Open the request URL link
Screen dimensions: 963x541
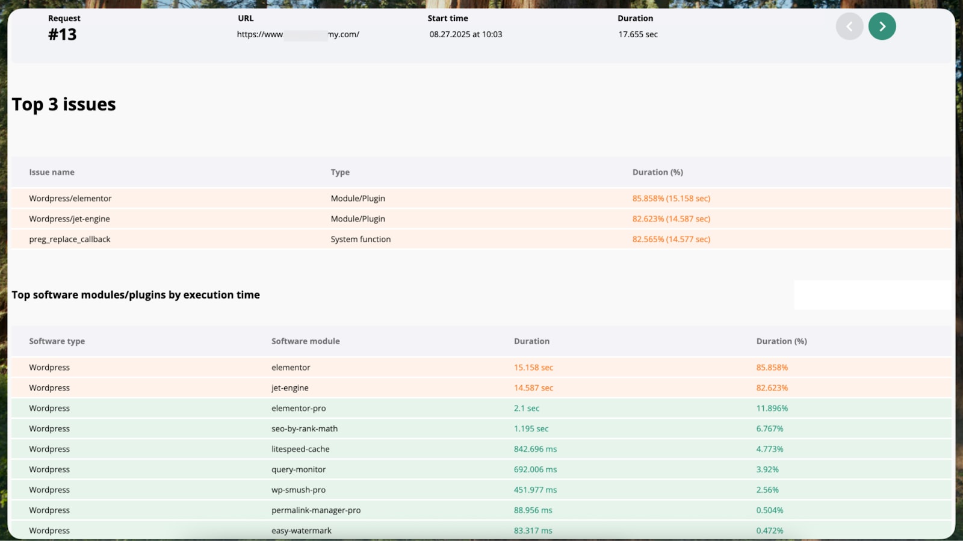point(298,34)
